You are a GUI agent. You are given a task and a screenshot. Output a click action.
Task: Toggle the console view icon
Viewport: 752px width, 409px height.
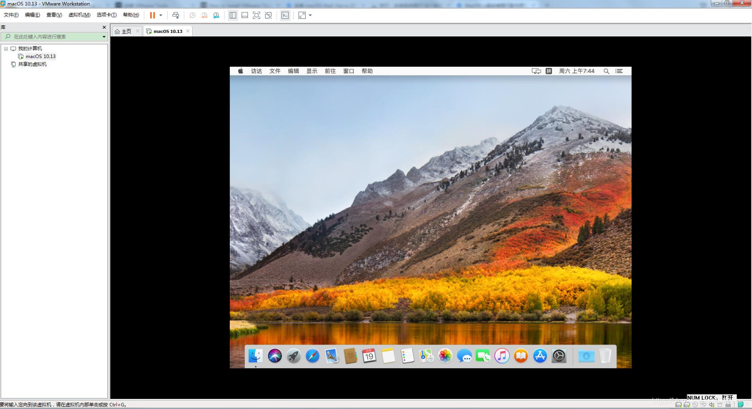coord(285,15)
